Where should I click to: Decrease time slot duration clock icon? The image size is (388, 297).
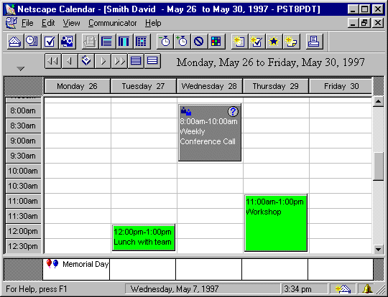click(165, 42)
